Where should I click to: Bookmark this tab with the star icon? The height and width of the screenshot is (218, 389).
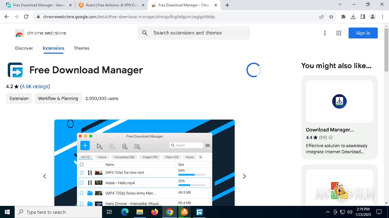[331, 17]
